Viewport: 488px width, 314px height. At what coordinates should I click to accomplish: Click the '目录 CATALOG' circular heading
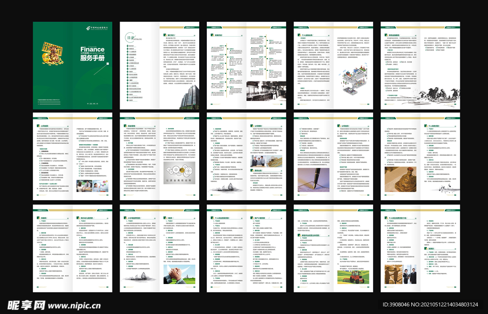tap(133, 38)
